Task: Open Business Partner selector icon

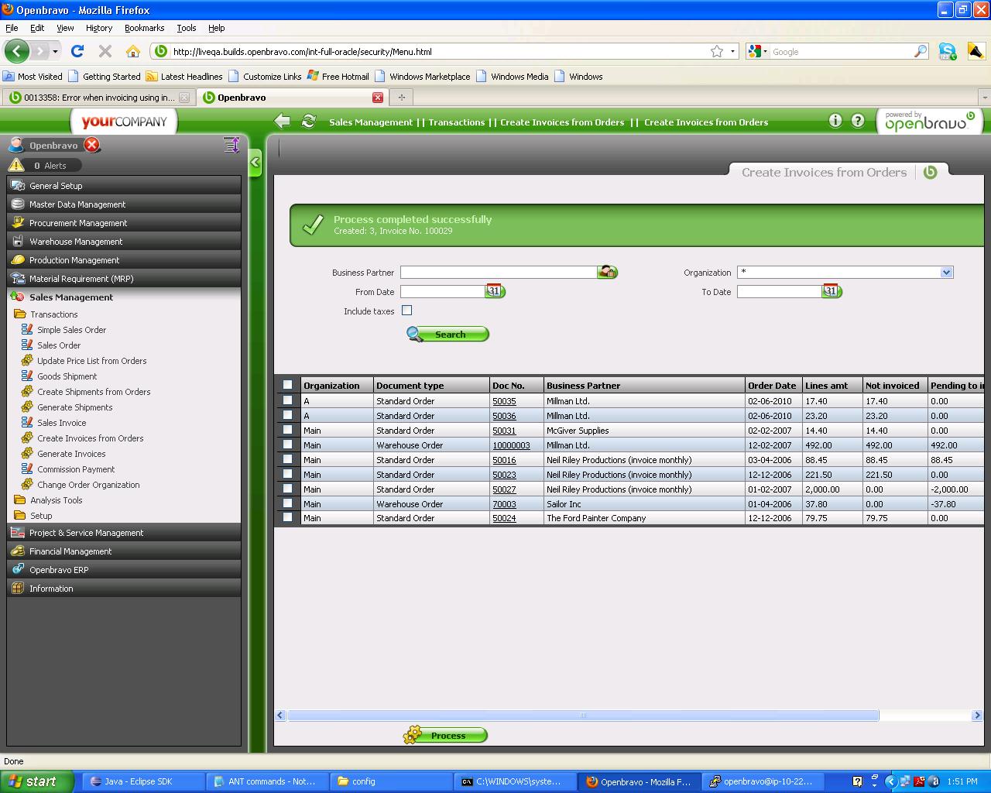Action: point(608,273)
